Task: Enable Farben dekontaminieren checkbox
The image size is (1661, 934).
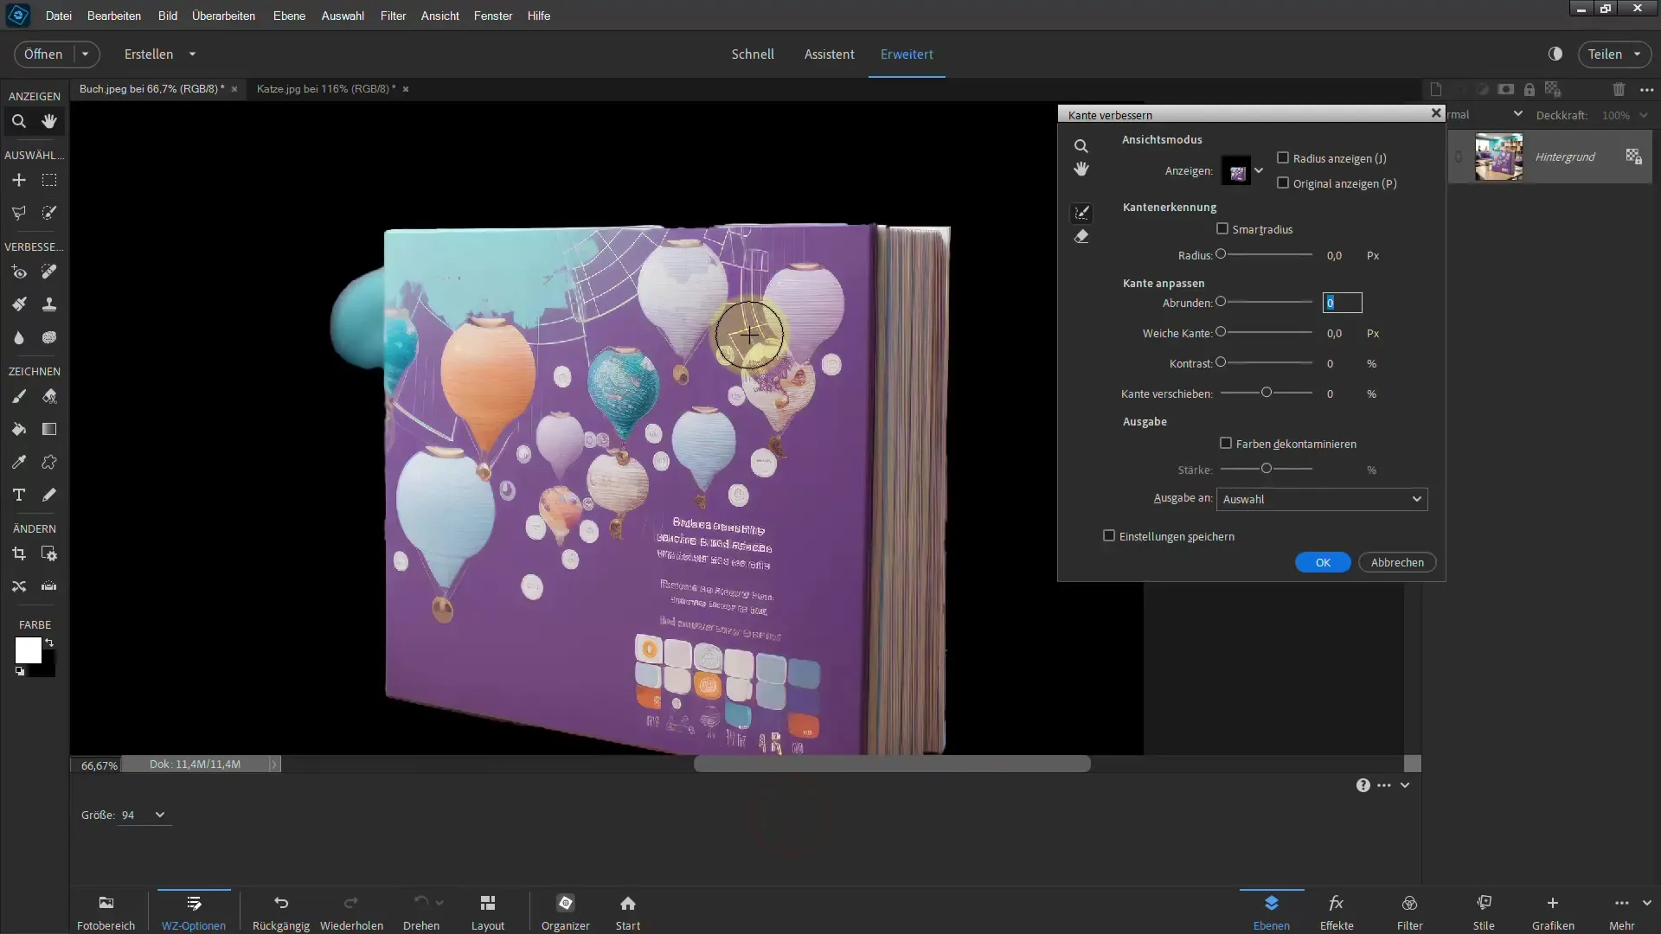Action: 1226,444
